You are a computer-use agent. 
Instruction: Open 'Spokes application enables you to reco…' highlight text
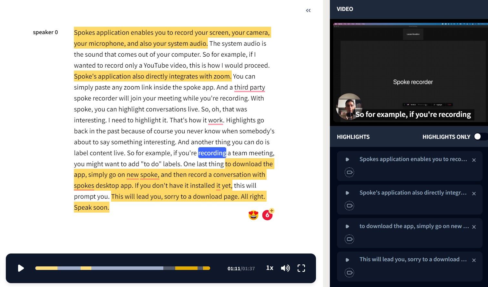tap(413, 159)
